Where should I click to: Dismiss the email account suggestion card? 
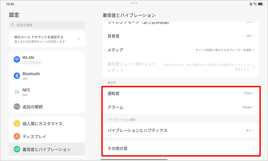tap(79, 39)
